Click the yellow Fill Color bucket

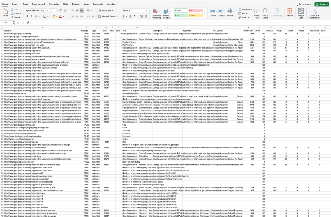click(54, 16)
